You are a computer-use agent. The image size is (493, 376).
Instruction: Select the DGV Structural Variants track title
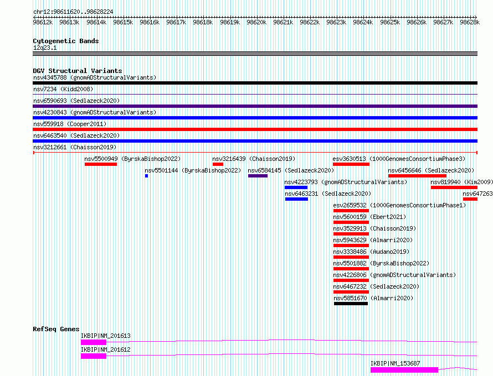pyautogui.click(x=78, y=71)
